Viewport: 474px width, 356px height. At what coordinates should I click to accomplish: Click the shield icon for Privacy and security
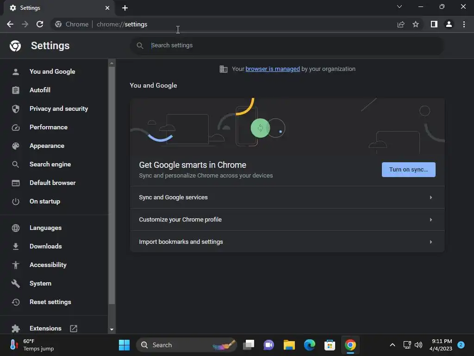coord(16,108)
